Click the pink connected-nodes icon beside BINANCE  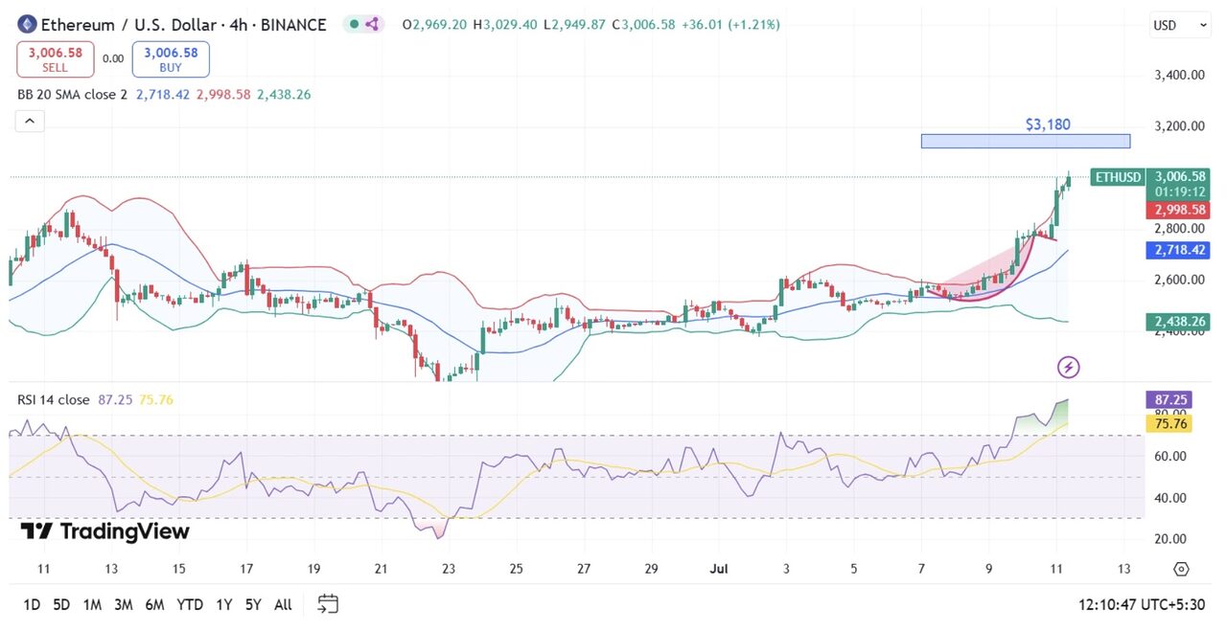372,25
